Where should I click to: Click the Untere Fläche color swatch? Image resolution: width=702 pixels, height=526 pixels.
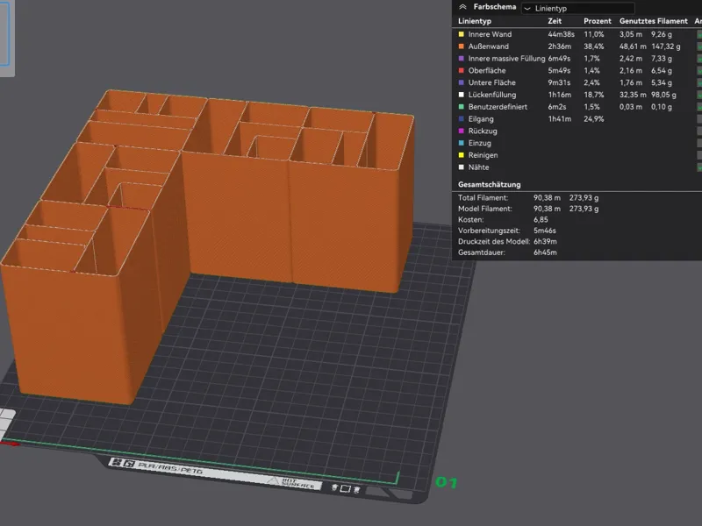(x=462, y=82)
